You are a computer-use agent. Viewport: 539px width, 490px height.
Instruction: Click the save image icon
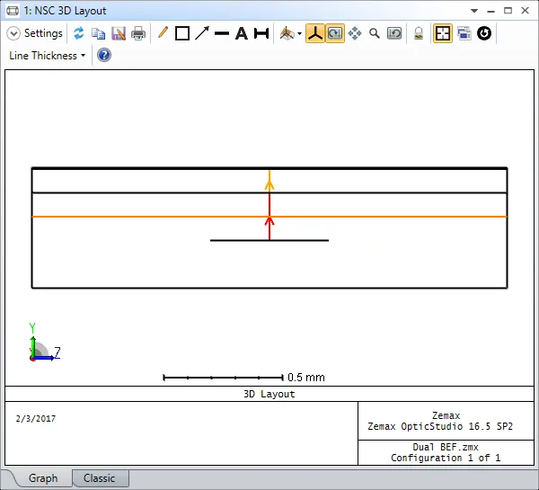pyautogui.click(x=119, y=33)
